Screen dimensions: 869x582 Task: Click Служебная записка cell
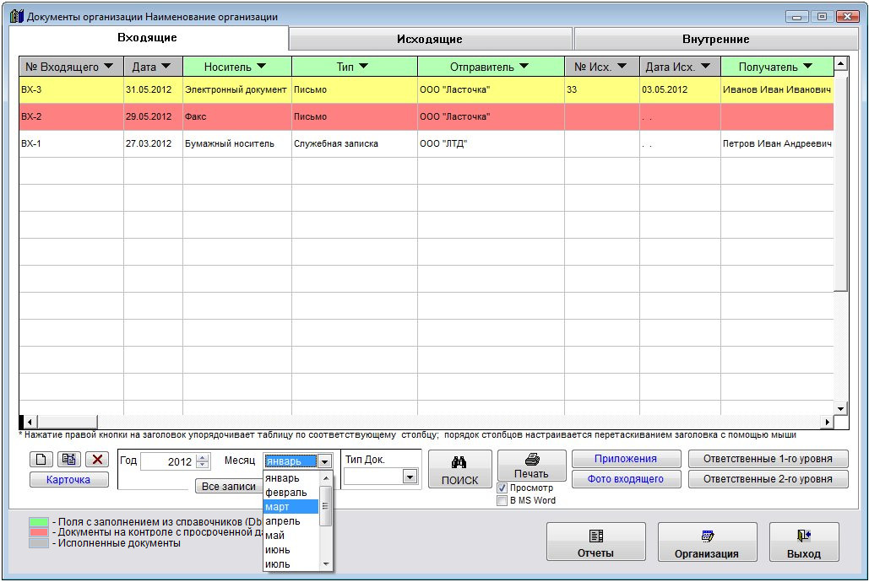355,144
